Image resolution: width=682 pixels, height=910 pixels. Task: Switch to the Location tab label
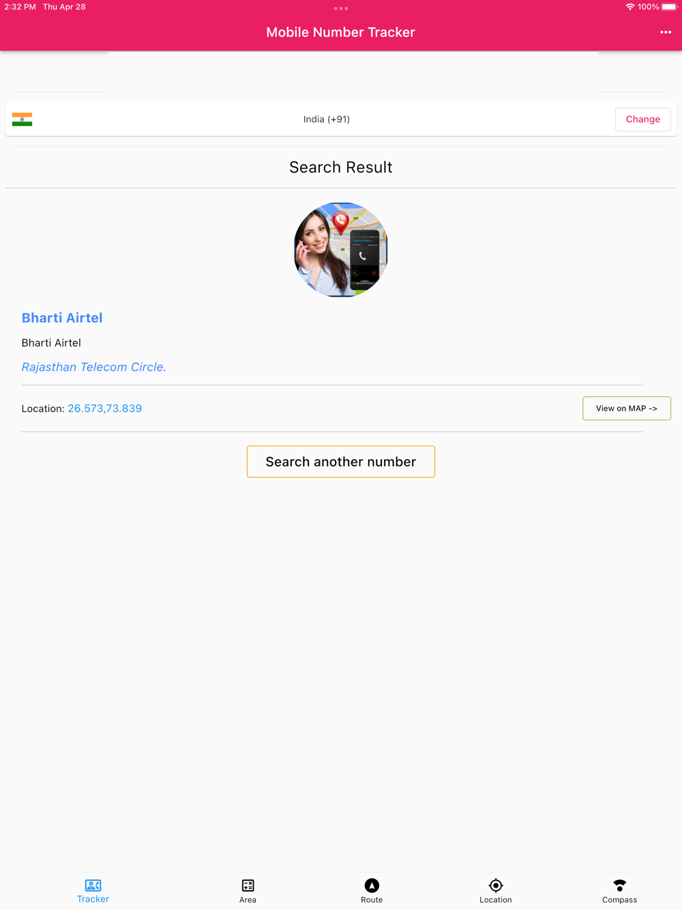point(496,900)
